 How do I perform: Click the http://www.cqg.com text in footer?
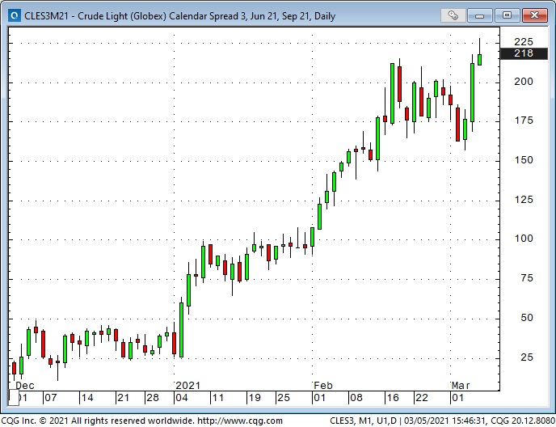pyautogui.click(x=240, y=421)
